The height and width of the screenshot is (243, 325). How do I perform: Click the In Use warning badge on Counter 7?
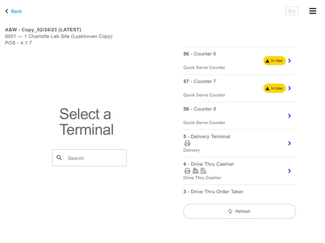274,88
